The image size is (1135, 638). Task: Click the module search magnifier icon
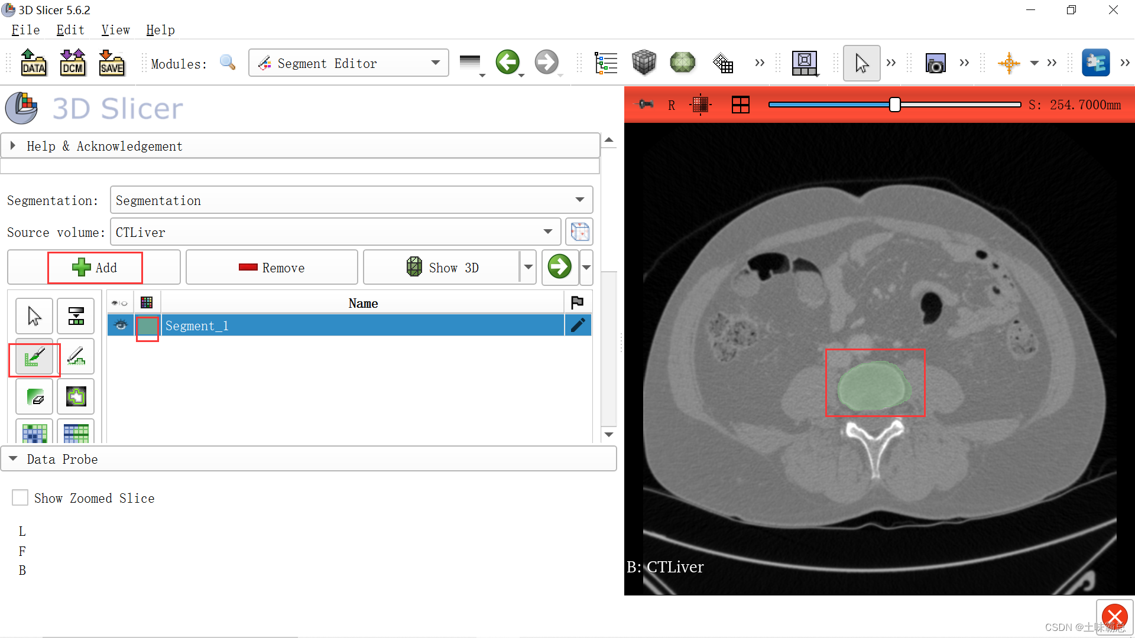click(x=228, y=63)
